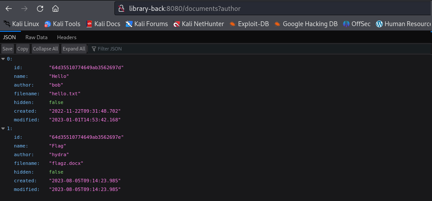Click the Save button
Viewport: 432px width, 201px height.
(x=7, y=49)
